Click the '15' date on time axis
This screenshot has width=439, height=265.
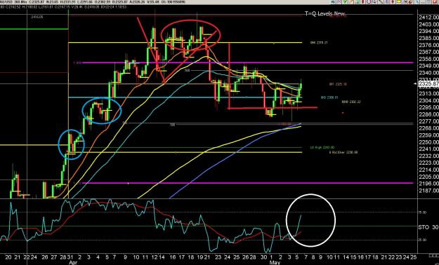pyautogui.click(x=354, y=257)
